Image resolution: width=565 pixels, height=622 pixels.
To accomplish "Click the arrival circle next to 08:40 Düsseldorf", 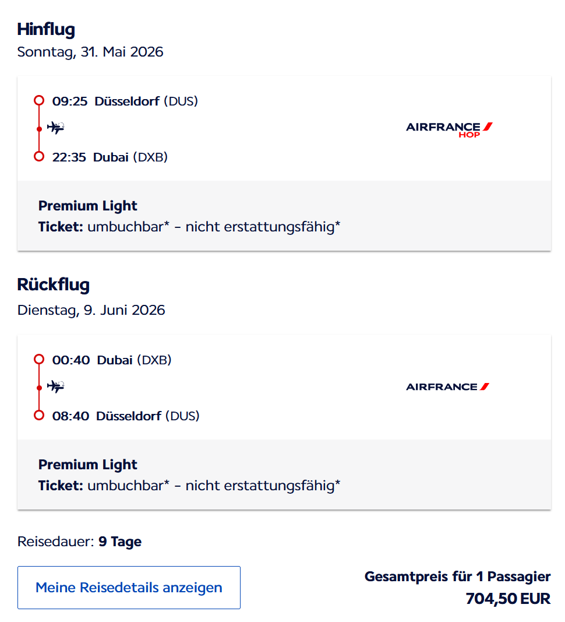I will click(x=39, y=415).
